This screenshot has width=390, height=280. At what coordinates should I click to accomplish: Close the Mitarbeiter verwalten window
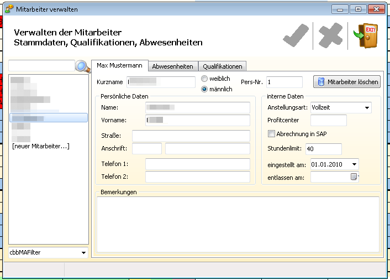click(376, 9)
